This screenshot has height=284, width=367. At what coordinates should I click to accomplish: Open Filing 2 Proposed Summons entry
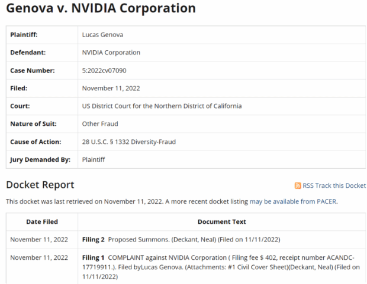tap(181, 240)
